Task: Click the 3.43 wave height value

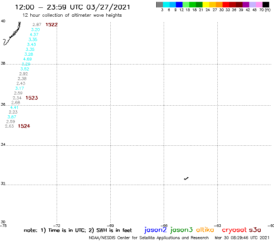Action: point(31,44)
